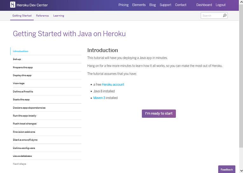
Task: Follow the Maven 3 link
Action: click(99, 98)
